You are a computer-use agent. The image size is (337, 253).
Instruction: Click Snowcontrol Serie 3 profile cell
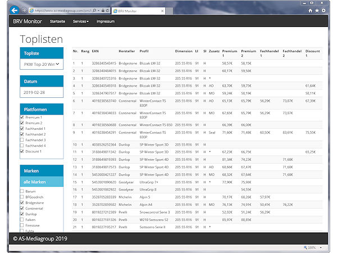(x=155, y=212)
